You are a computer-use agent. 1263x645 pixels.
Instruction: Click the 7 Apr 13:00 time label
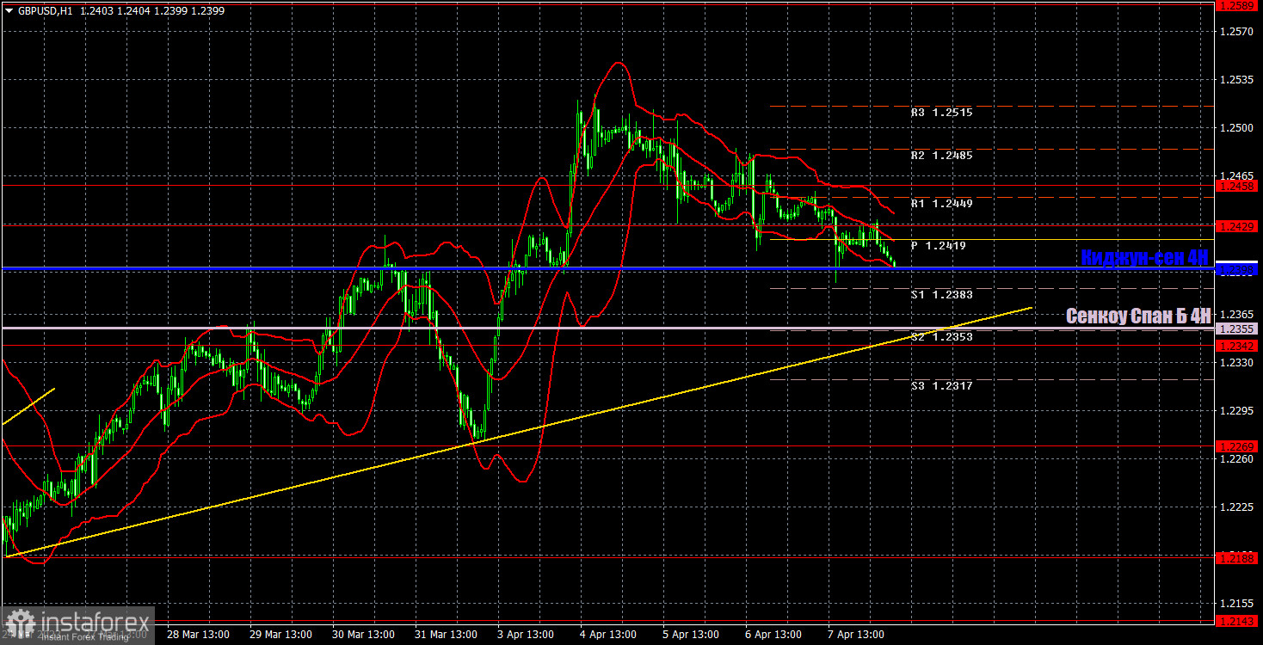pyautogui.click(x=858, y=635)
